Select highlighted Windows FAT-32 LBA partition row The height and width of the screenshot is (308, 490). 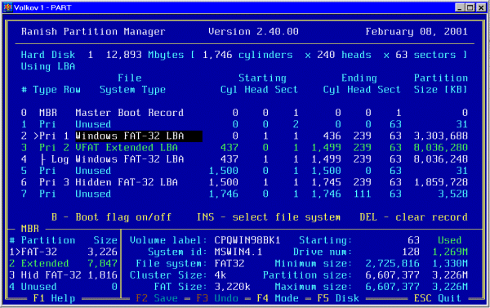tap(244, 136)
